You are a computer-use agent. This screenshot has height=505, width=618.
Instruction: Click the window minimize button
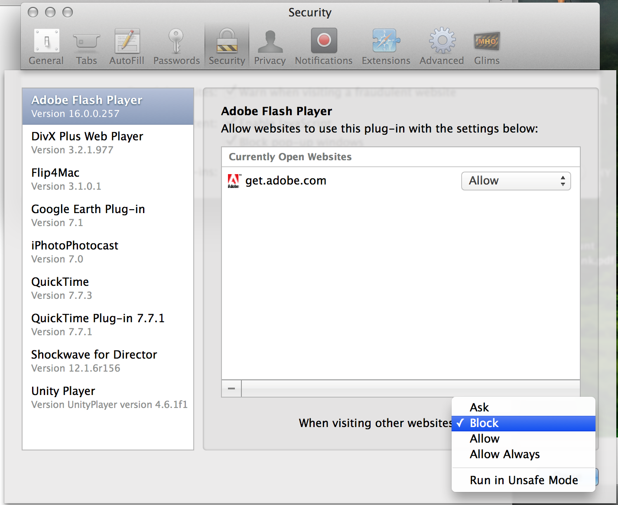(50, 12)
